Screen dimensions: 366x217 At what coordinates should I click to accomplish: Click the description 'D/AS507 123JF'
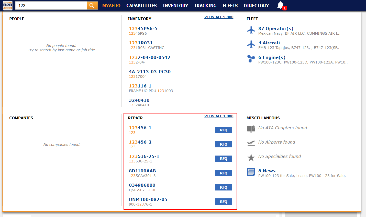[x=142, y=190]
